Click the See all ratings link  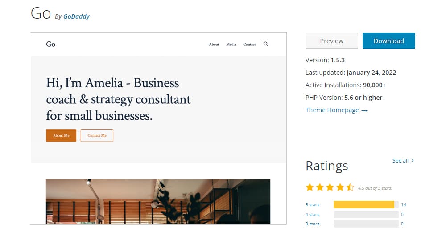[400, 160]
